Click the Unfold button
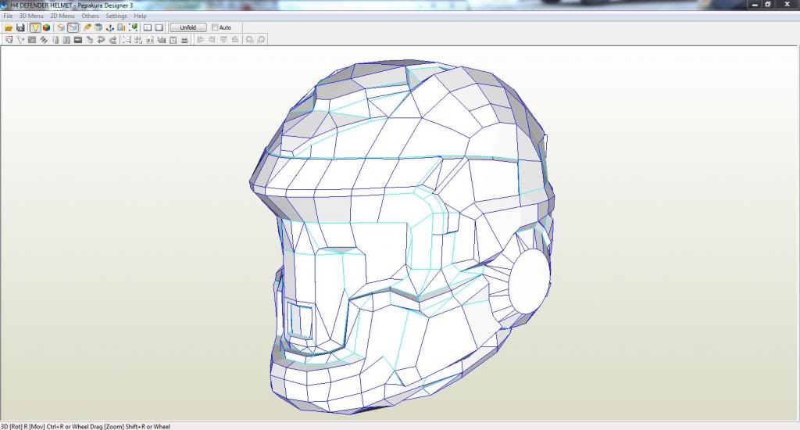800x430 pixels. 187,27
